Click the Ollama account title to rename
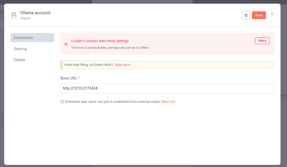The width and height of the screenshot is (287, 167). [x=35, y=13]
